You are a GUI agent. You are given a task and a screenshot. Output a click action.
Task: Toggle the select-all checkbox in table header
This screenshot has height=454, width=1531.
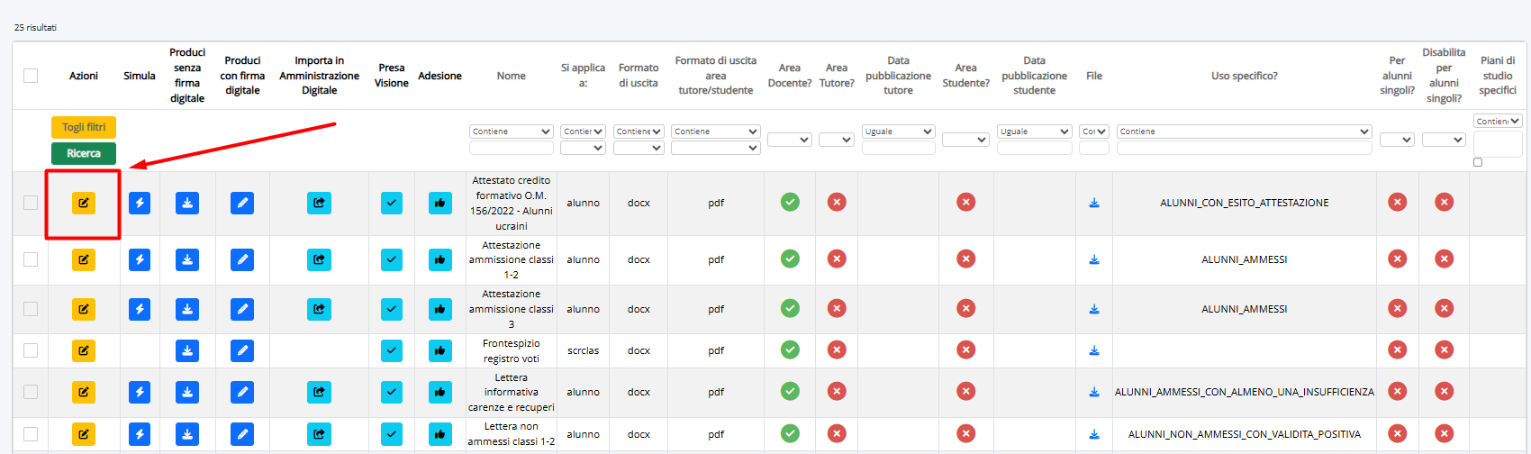click(x=31, y=76)
